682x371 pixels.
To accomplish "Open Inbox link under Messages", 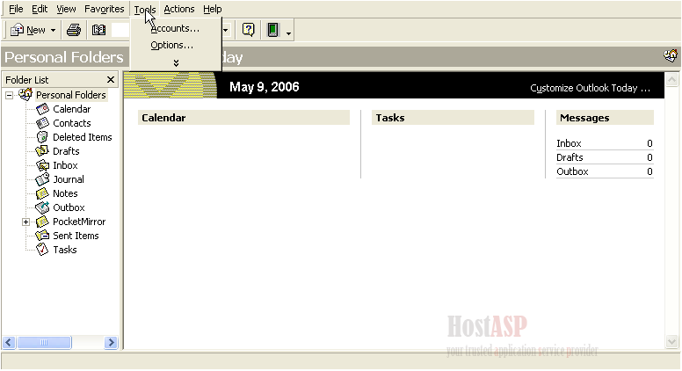I will (569, 143).
